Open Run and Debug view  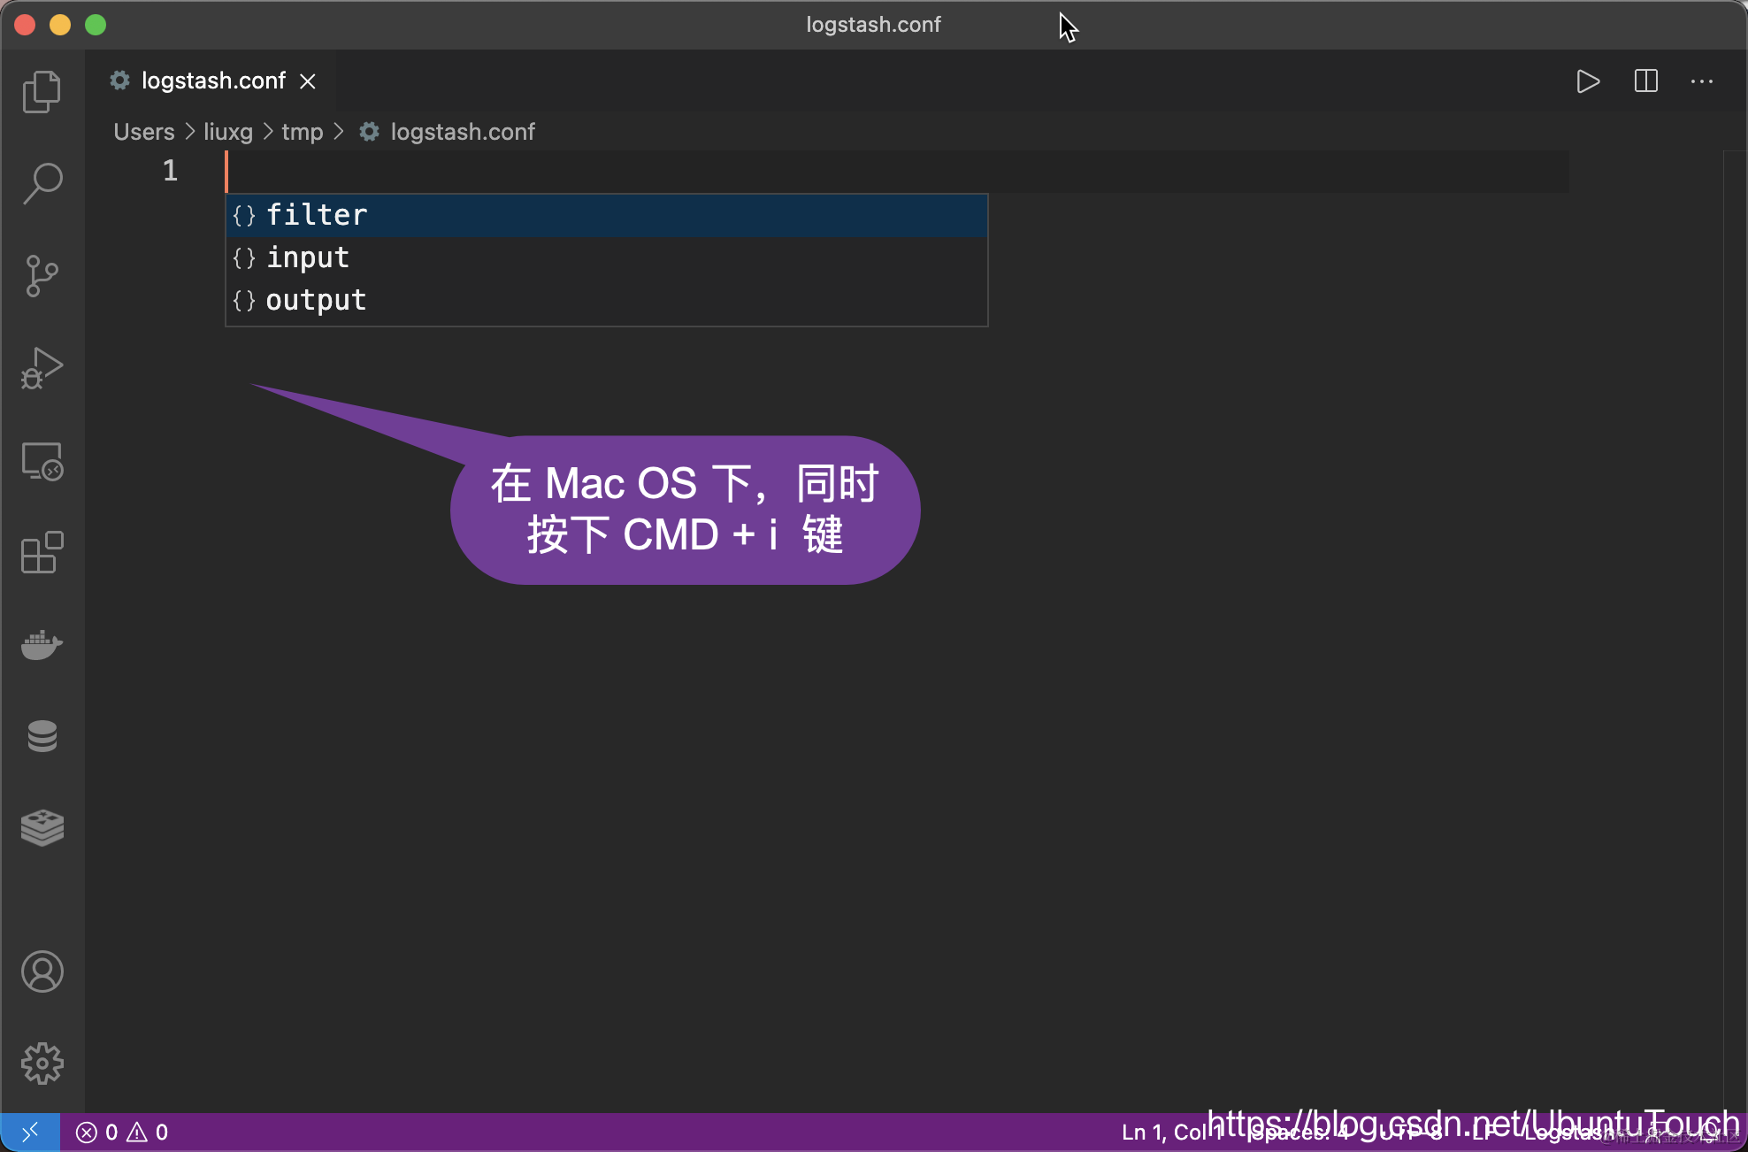[x=42, y=368]
